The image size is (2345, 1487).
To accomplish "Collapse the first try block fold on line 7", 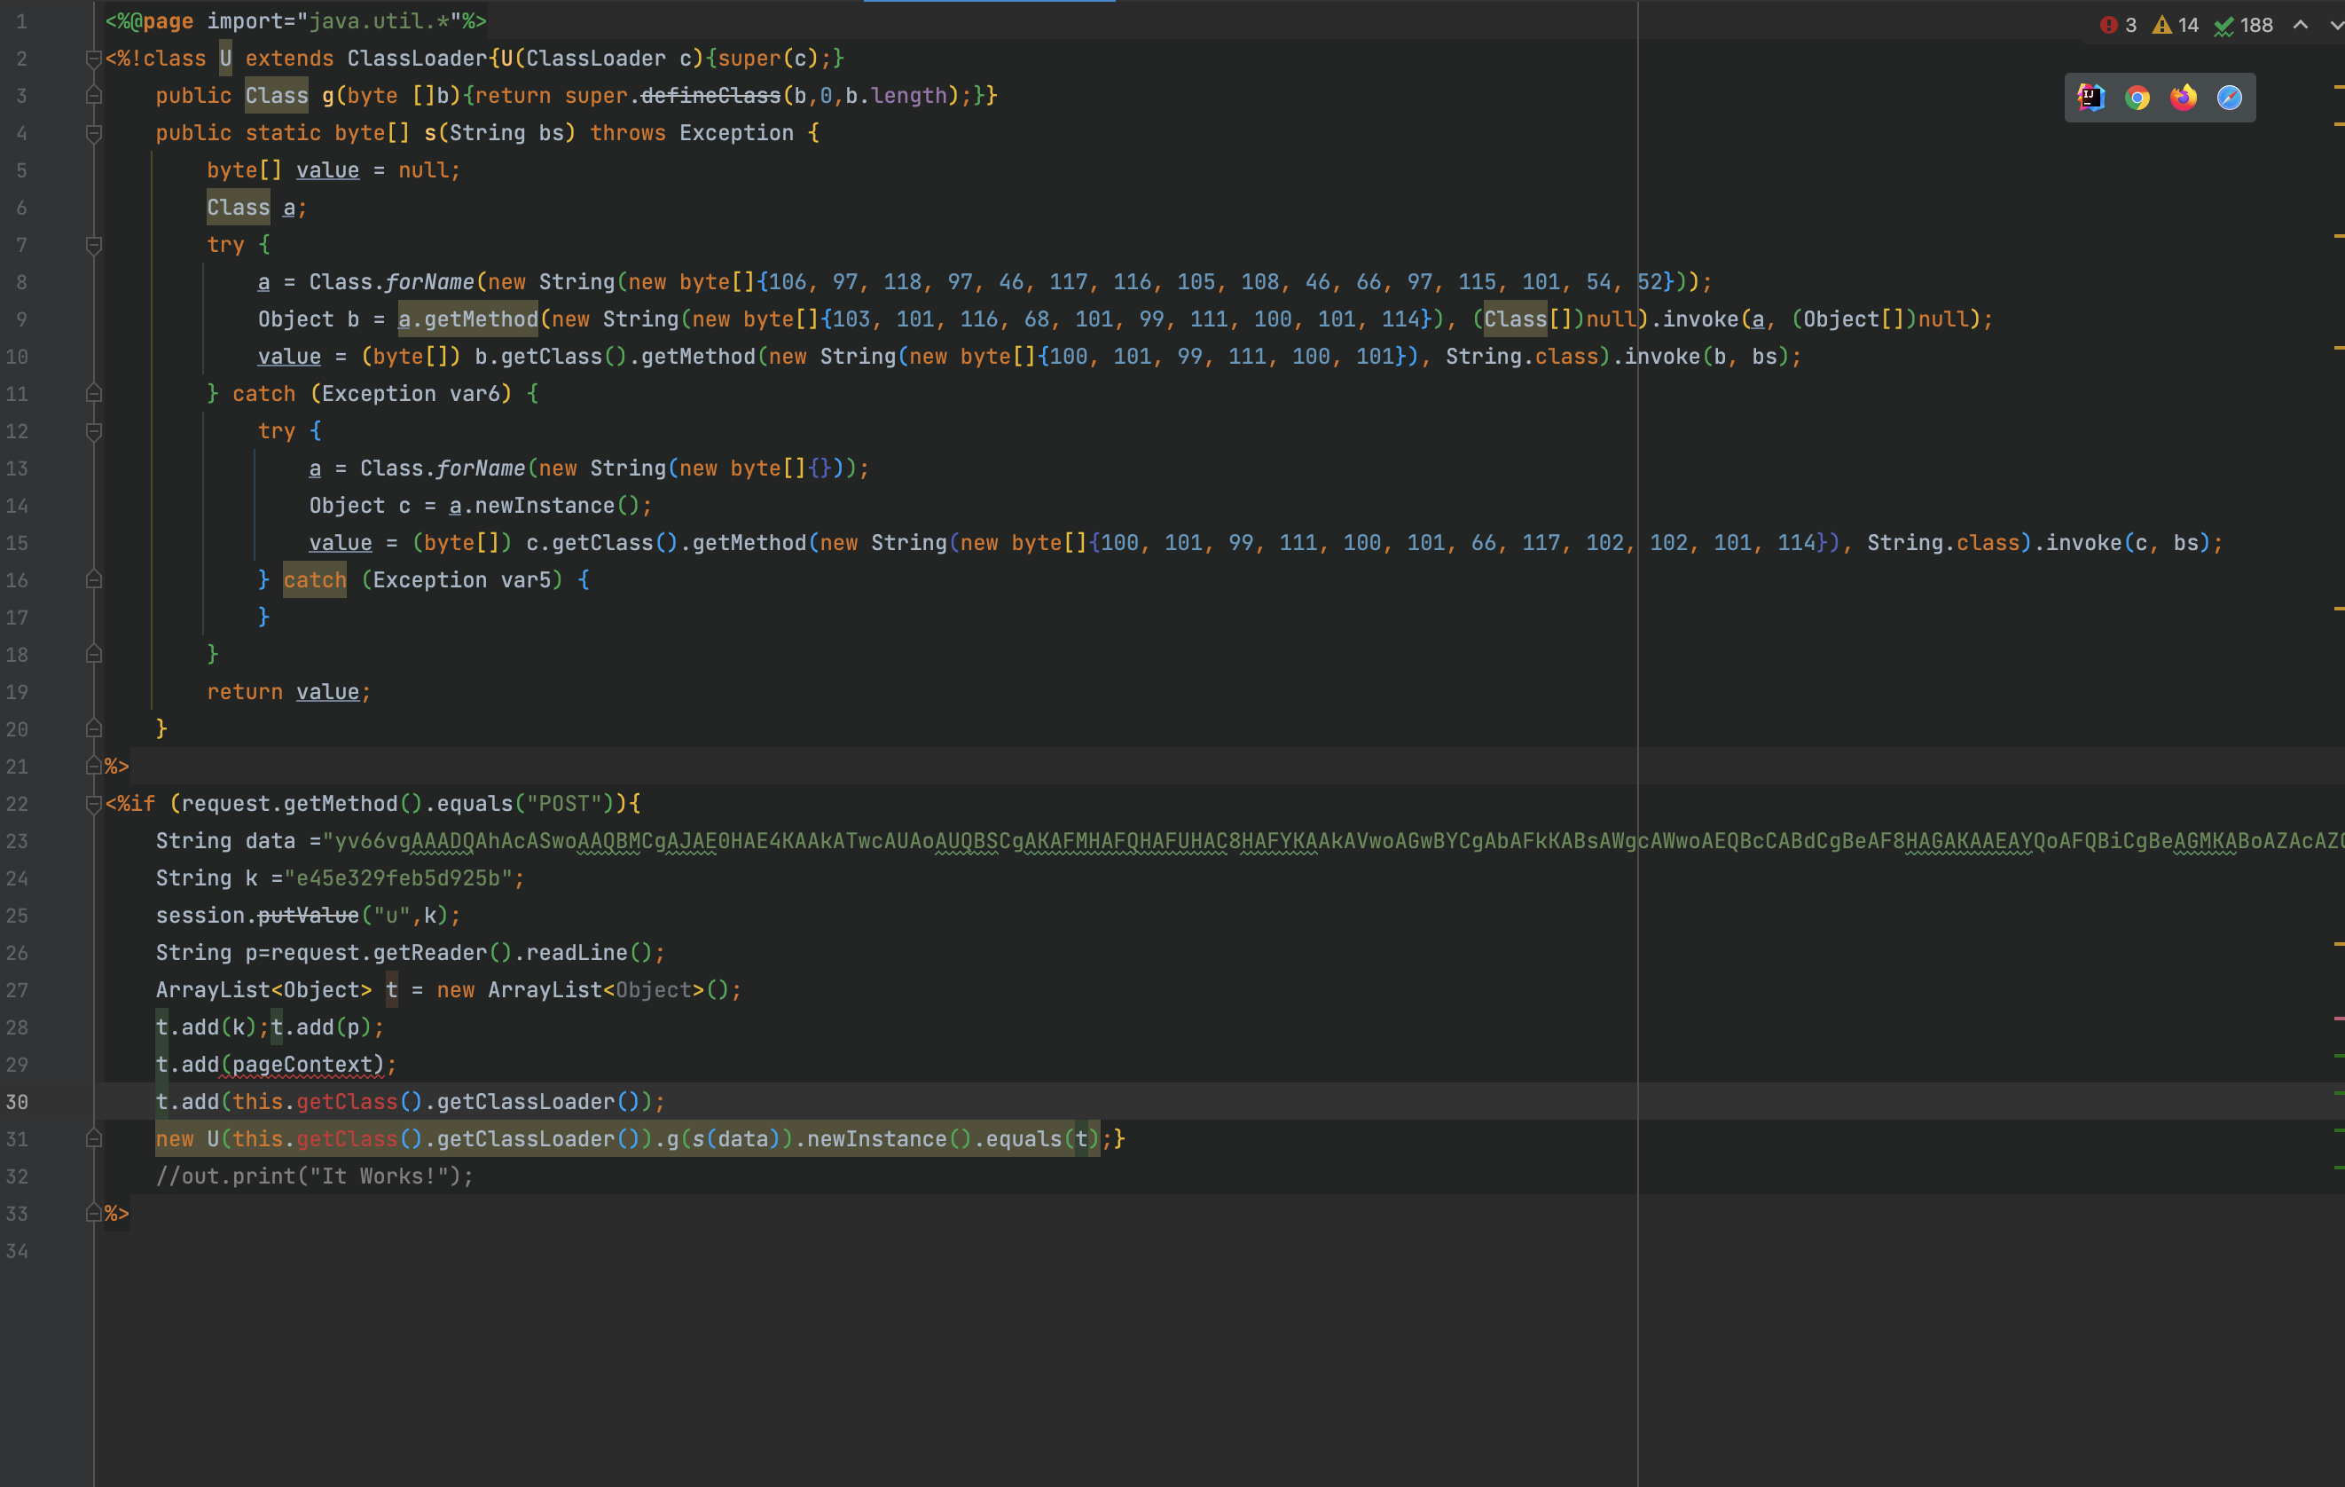I will [x=93, y=246].
